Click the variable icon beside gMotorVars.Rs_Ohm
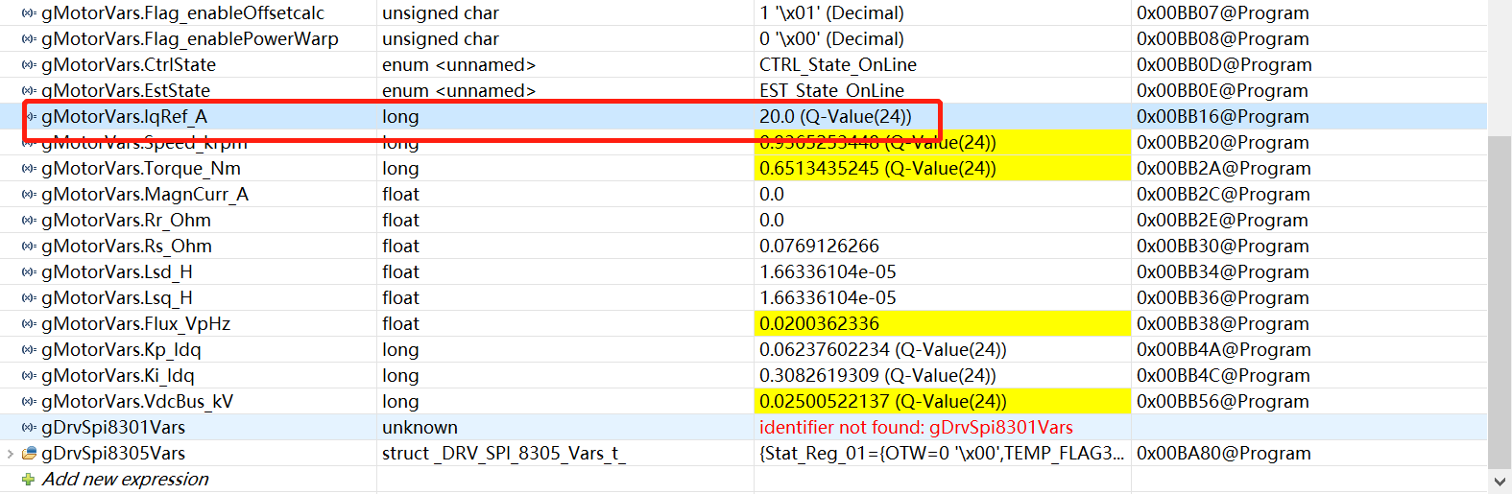 coord(29,247)
